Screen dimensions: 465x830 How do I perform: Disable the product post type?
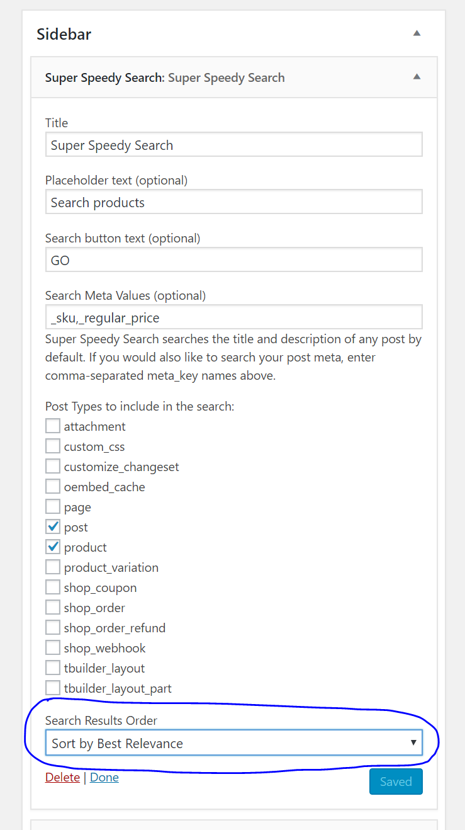(x=53, y=547)
